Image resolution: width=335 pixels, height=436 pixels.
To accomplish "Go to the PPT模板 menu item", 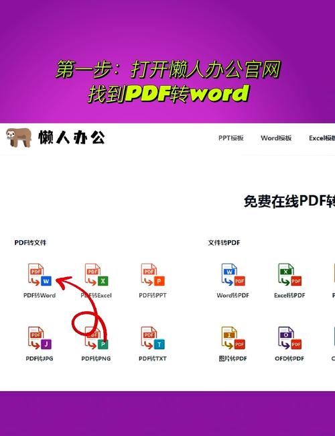I will tap(231, 138).
